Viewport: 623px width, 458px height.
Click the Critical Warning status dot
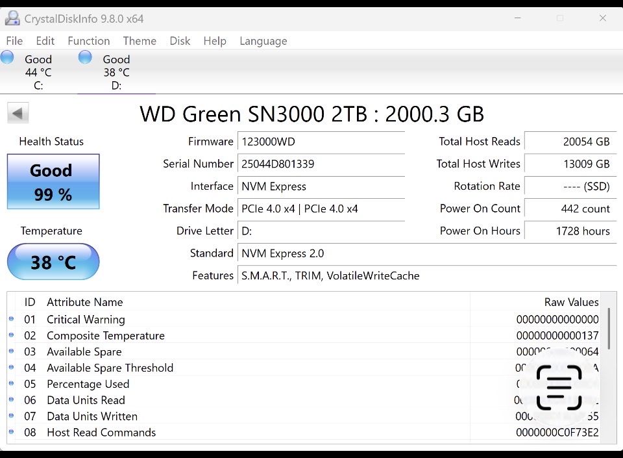point(11,319)
